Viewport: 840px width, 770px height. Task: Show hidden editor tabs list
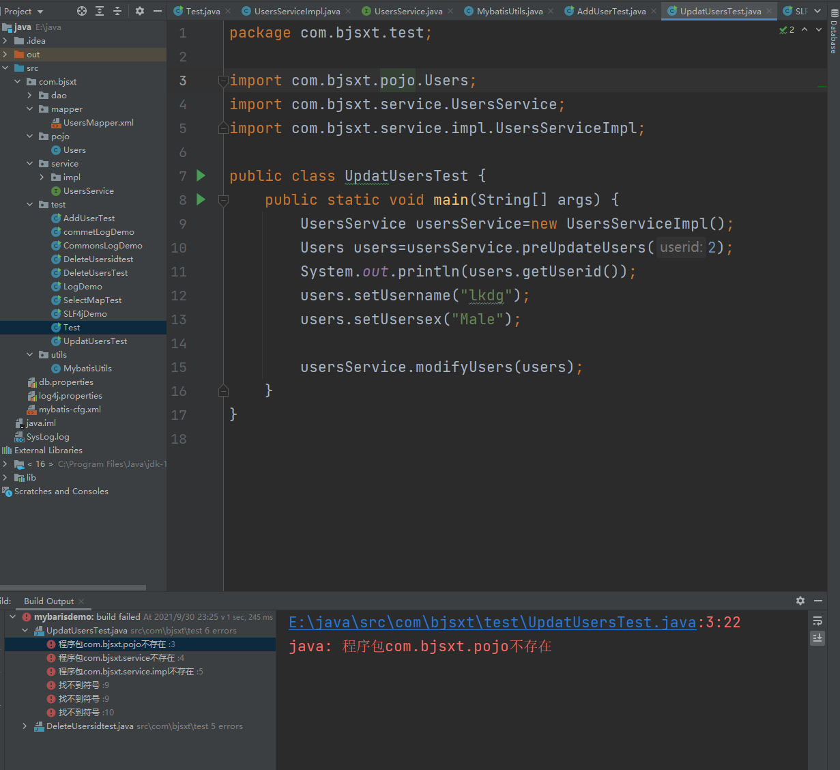point(817,11)
